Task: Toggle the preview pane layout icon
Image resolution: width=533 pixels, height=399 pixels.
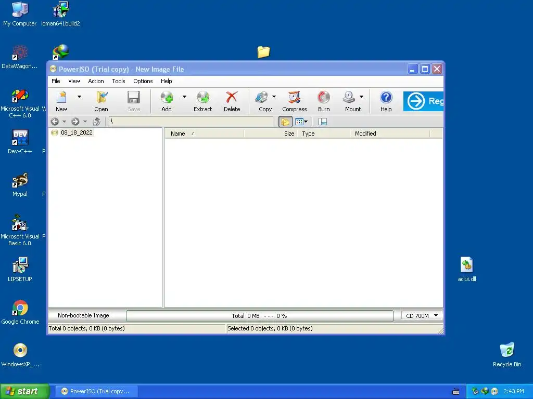Action: point(323,122)
